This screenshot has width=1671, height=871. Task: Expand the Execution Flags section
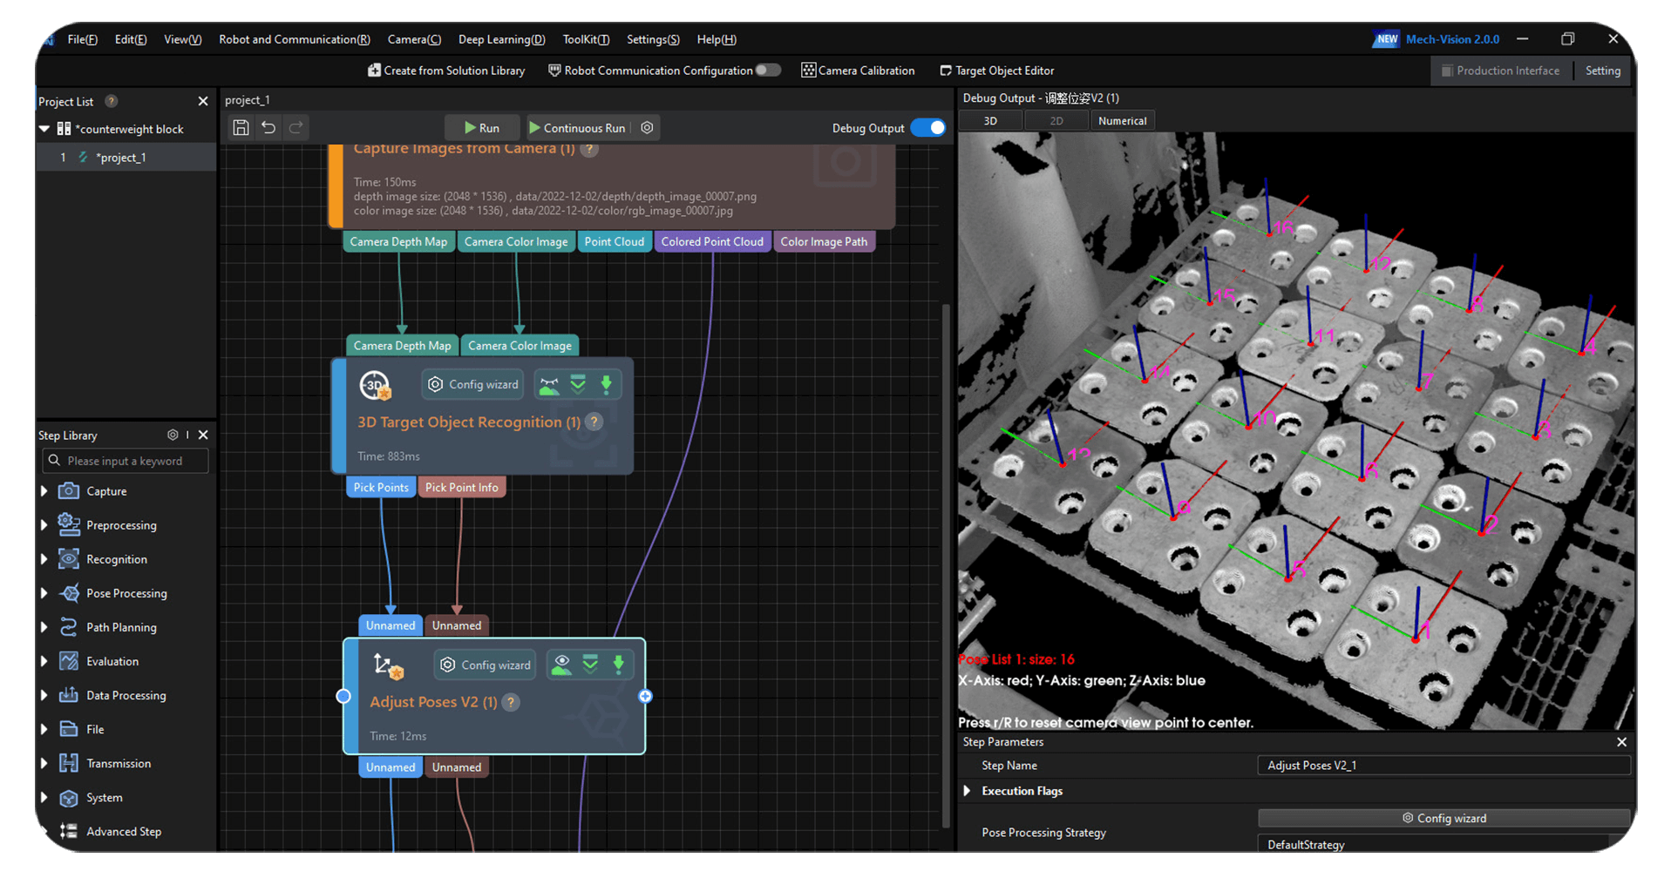(967, 791)
